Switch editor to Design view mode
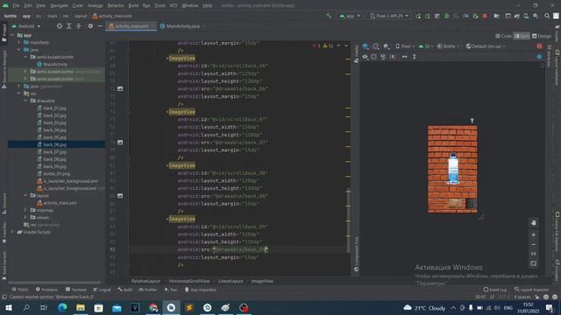The height and width of the screenshot is (315, 561). click(542, 36)
